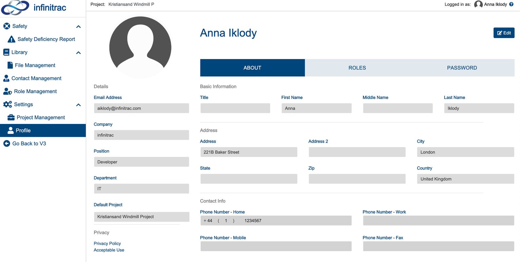Click the Country field
Image resolution: width=520 pixels, height=262 pixels.
pos(466,179)
